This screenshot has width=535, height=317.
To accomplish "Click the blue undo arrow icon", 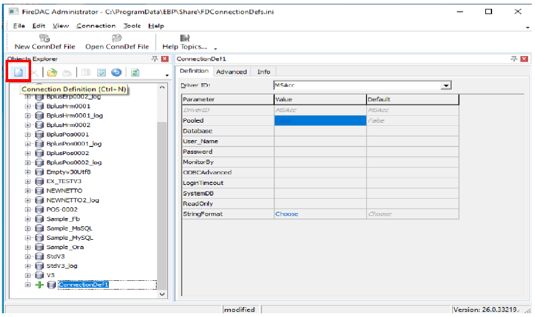I will (x=116, y=72).
